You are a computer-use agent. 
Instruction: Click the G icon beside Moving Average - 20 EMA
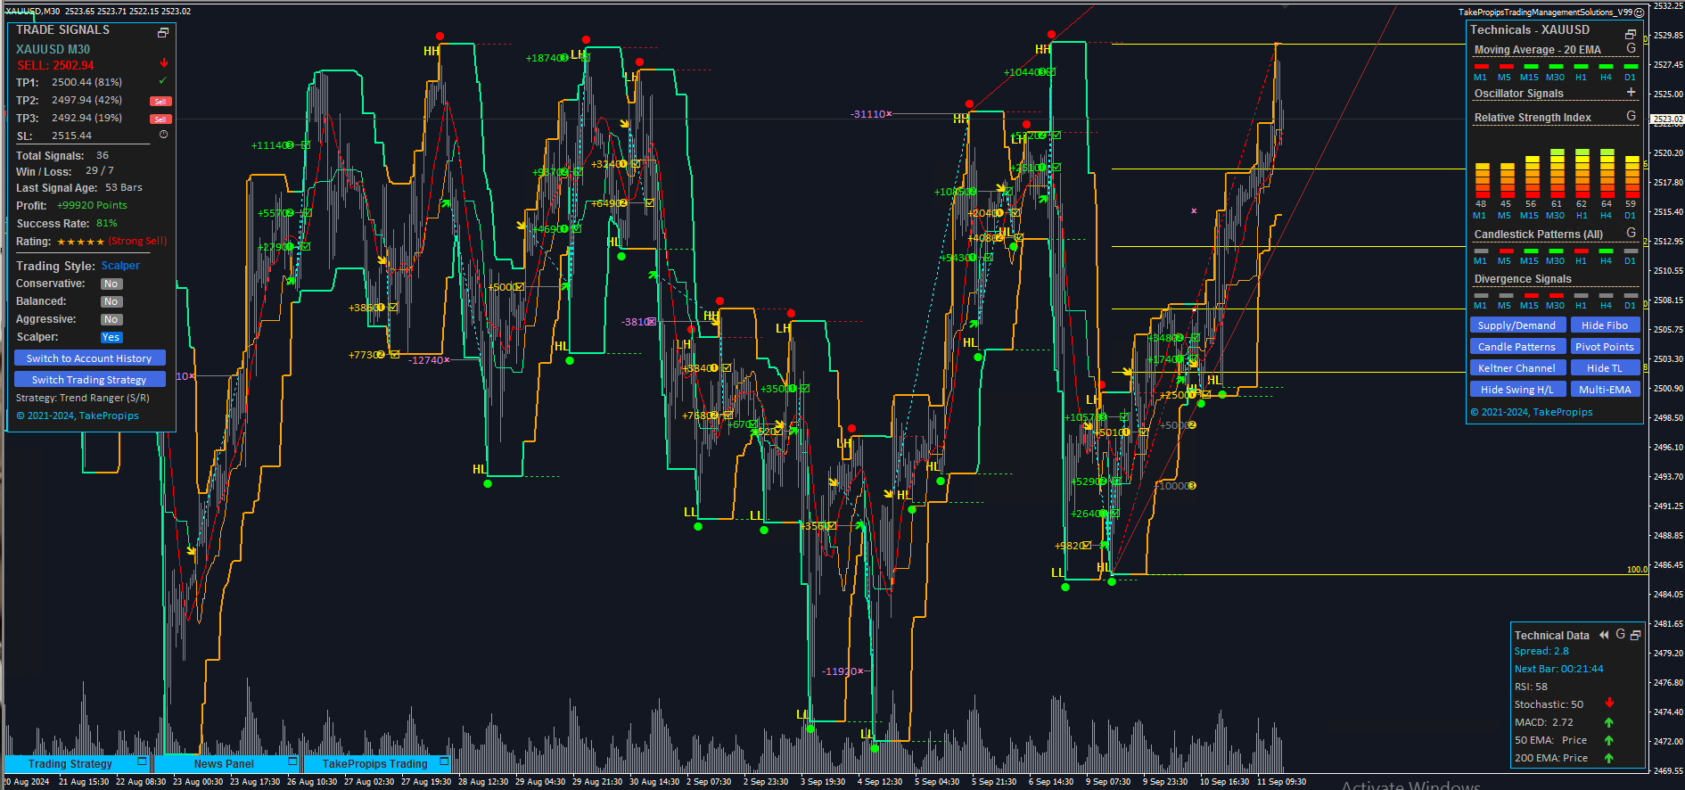pos(1632,48)
